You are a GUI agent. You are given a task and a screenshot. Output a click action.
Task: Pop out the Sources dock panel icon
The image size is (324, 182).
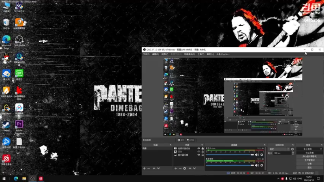(x=202, y=145)
